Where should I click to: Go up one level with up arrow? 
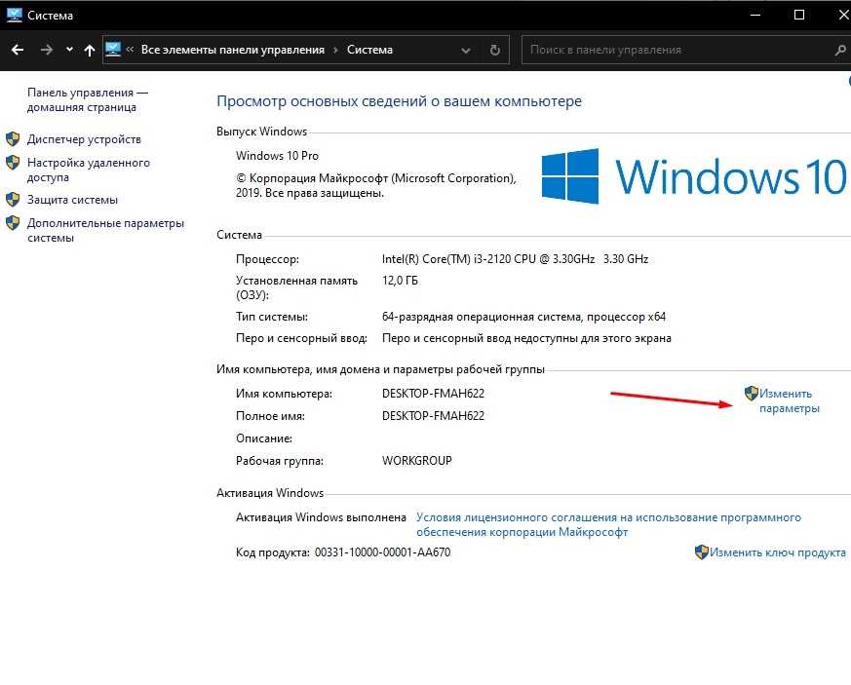(90, 51)
